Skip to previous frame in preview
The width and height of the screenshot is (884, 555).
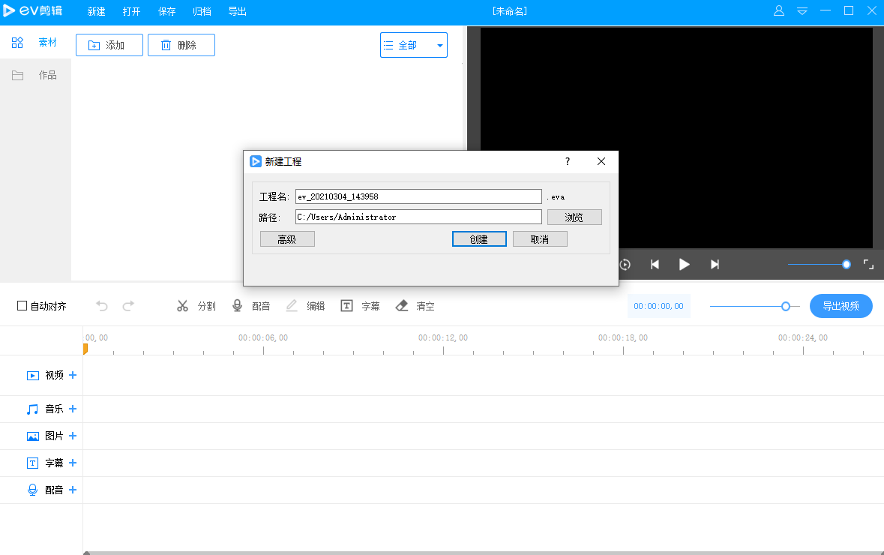point(655,265)
